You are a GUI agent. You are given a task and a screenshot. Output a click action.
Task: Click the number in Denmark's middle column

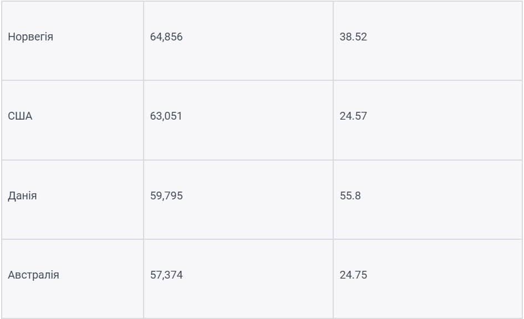click(166, 195)
